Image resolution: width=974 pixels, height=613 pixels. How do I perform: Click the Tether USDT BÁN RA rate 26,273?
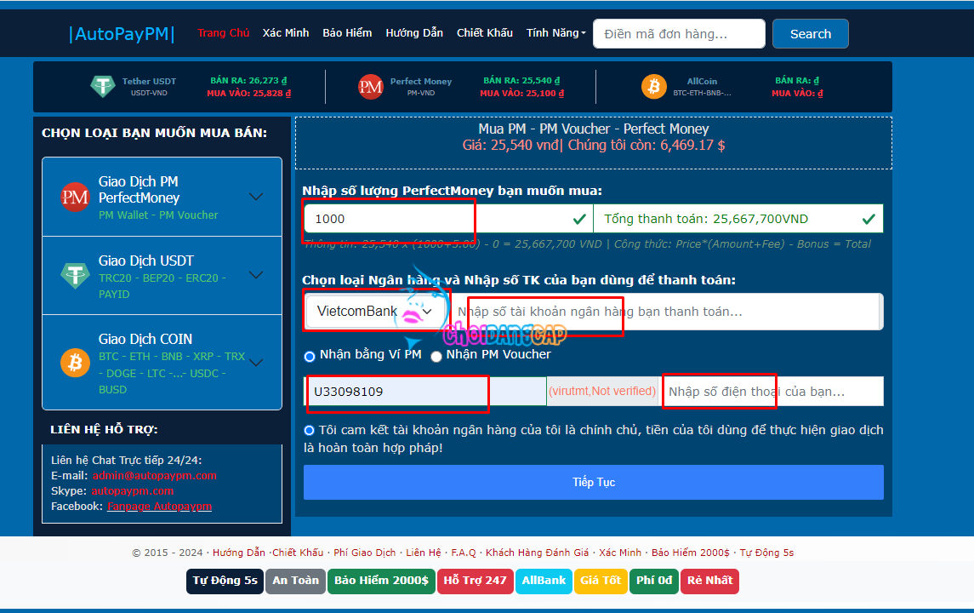[248, 81]
